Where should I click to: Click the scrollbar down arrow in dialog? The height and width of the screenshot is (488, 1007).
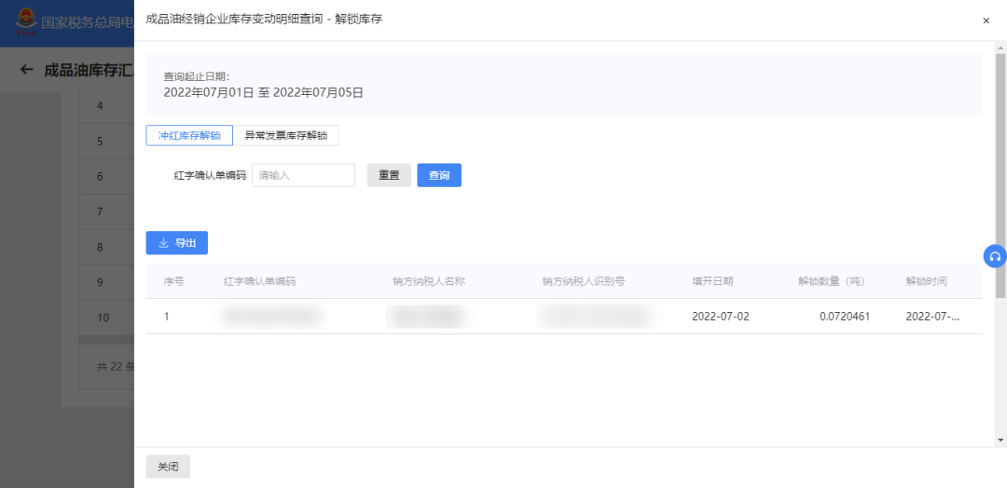coord(1000,441)
